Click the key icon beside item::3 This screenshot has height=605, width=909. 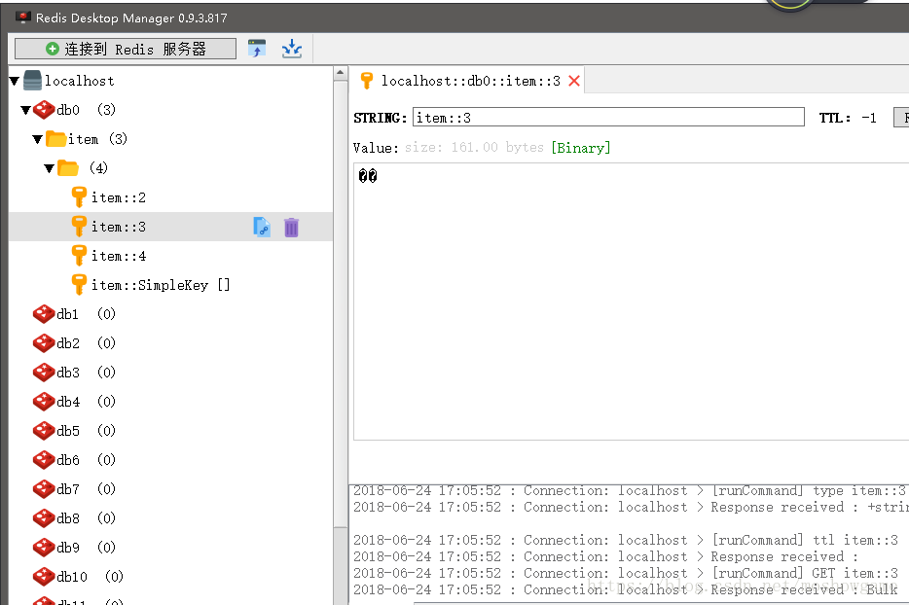79,226
